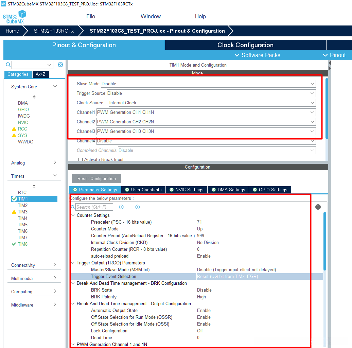Click the Search (Ctrl+F) parameter field

coord(94,207)
